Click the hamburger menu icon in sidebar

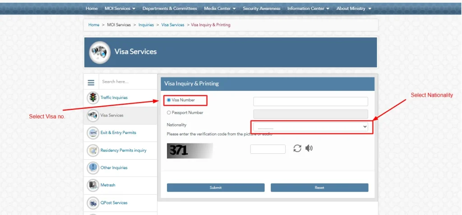(x=91, y=83)
